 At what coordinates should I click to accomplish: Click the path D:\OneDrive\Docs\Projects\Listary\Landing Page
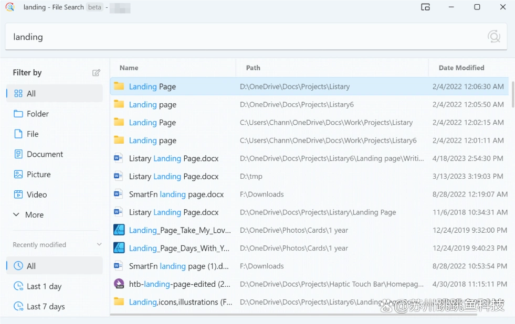318,212
